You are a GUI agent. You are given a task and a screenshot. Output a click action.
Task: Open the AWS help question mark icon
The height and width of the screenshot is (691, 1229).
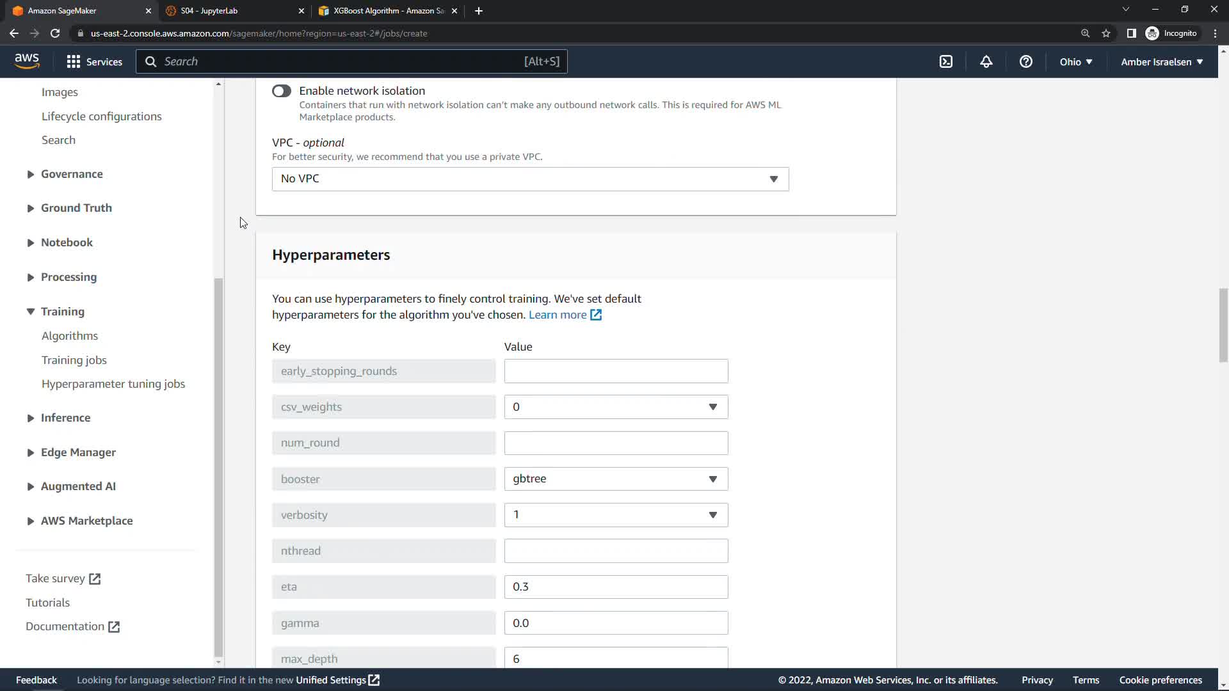1025,61
